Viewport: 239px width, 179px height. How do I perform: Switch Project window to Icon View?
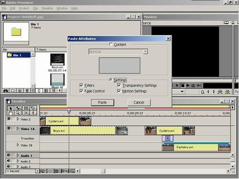click(x=39, y=91)
